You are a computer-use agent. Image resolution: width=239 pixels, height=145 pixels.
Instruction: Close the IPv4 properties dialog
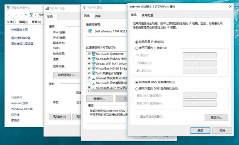pyautogui.click(x=230, y=7)
